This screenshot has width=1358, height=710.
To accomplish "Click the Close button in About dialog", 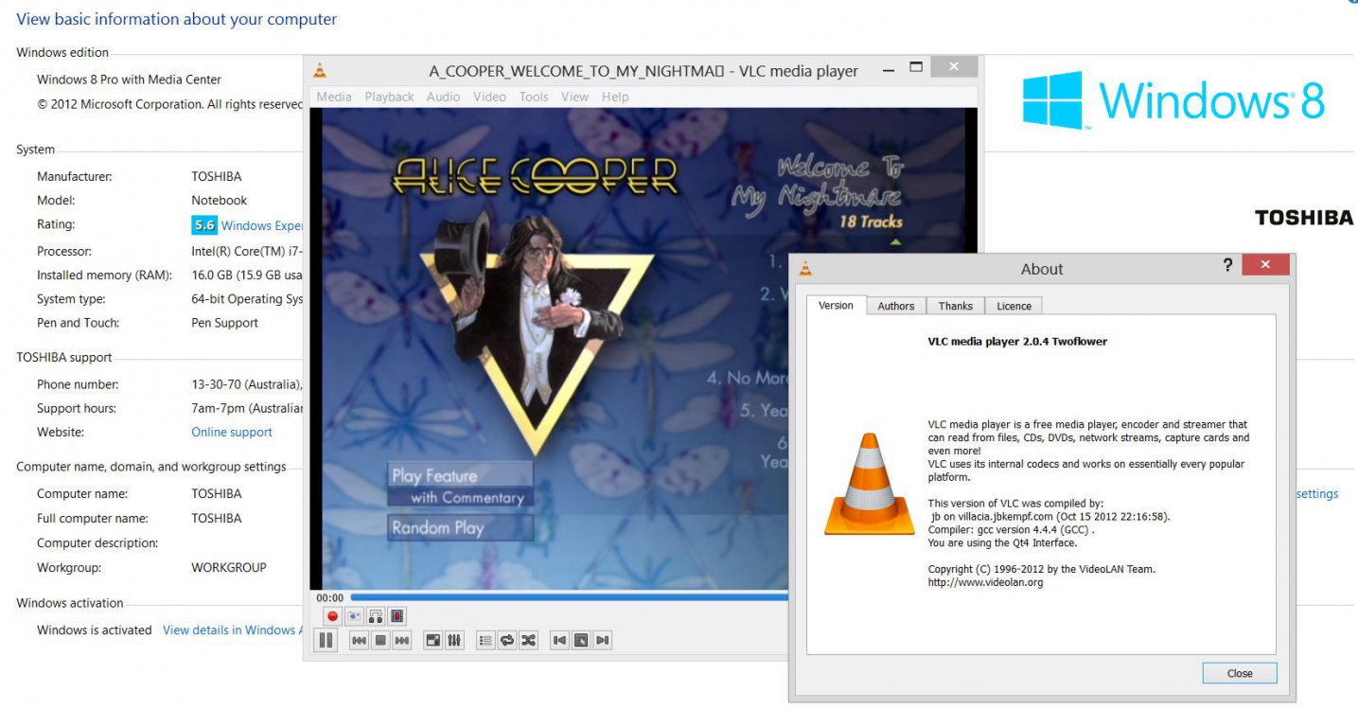I will pos(1240,673).
